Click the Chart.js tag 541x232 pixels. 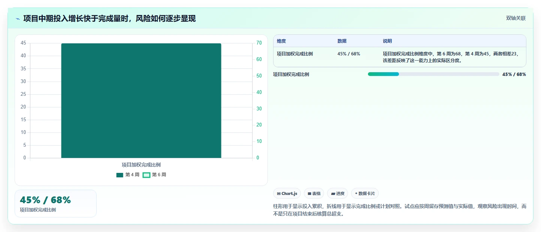287,193
